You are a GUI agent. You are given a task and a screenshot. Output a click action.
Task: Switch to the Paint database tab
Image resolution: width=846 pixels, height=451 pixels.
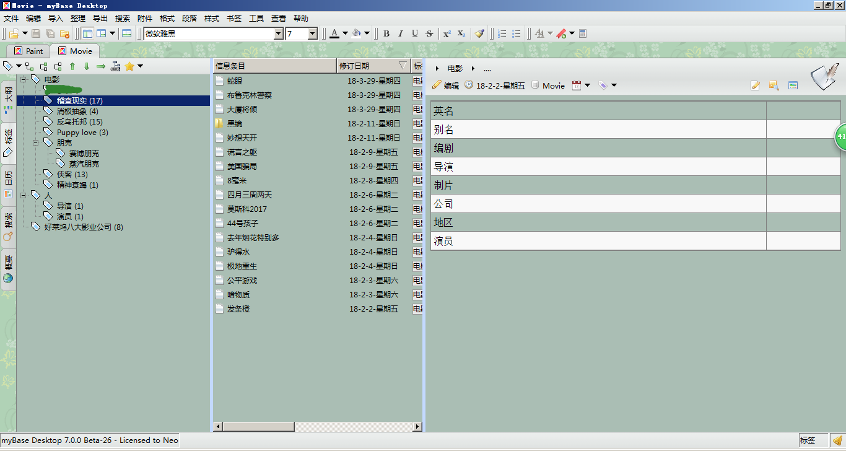coord(28,51)
